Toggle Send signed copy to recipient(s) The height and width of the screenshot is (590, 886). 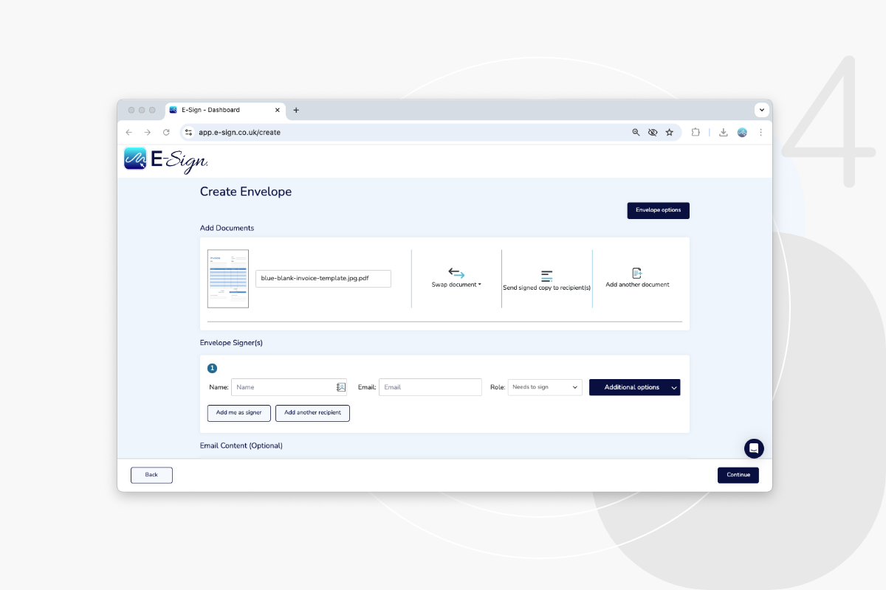click(x=547, y=280)
